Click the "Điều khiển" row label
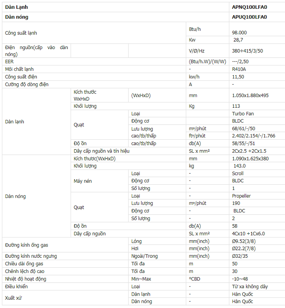This screenshot has height=308, width=285. (x=16, y=286)
